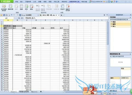Click cell value 33662.28 under 工业

(x=45, y=43)
